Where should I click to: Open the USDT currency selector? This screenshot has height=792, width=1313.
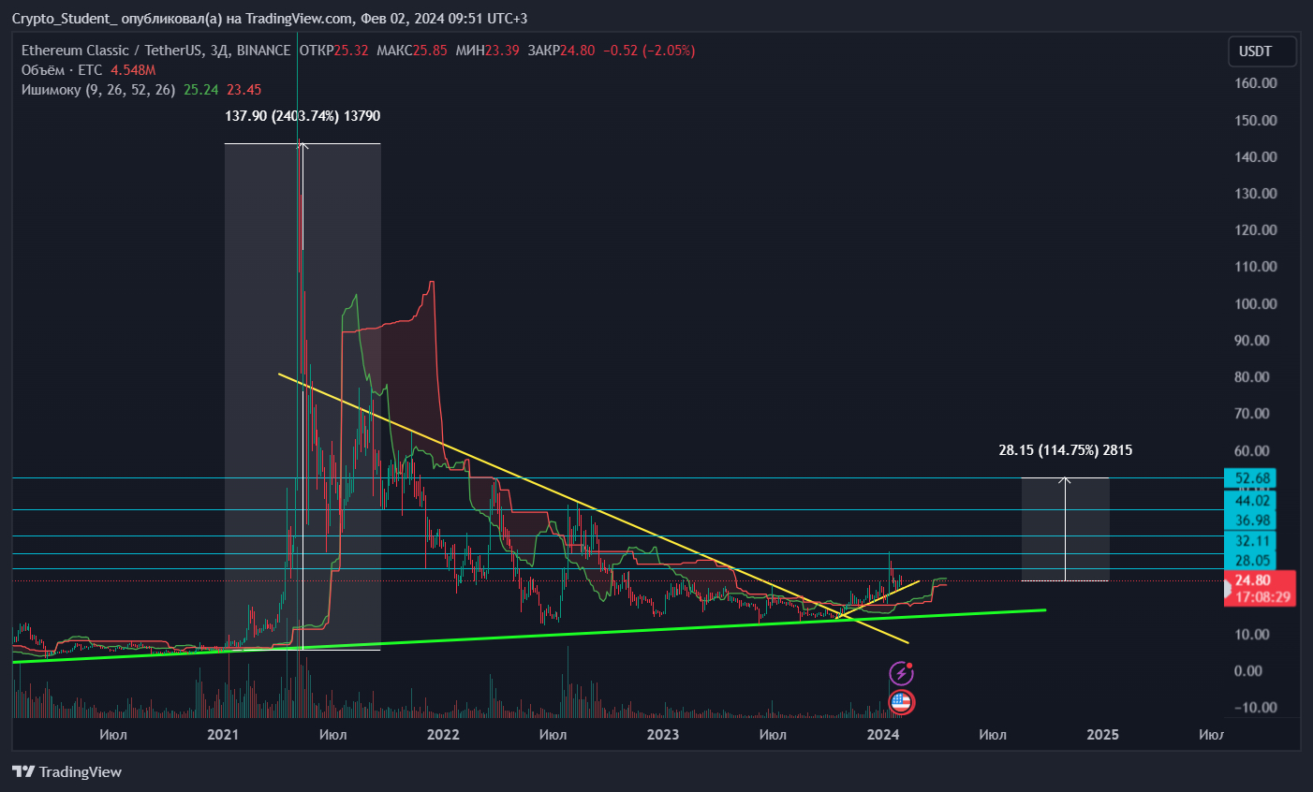click(x=1261, y=51)
